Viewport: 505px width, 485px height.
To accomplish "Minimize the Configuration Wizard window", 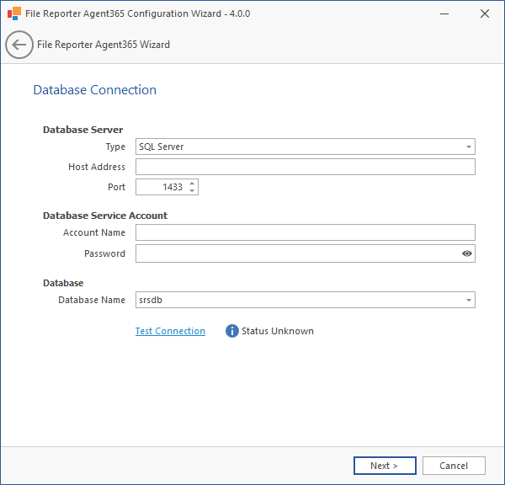I will (x=444, y=13).
